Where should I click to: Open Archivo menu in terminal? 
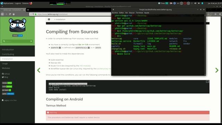coord(115,13)
